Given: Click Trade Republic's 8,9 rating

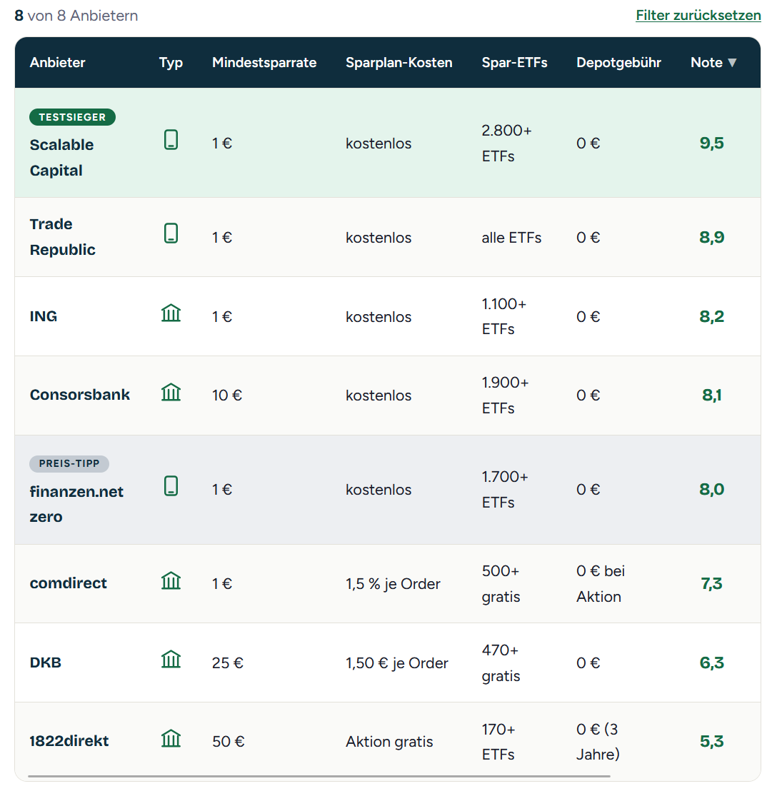Looking at the screenshot, I should pos(711,237).
